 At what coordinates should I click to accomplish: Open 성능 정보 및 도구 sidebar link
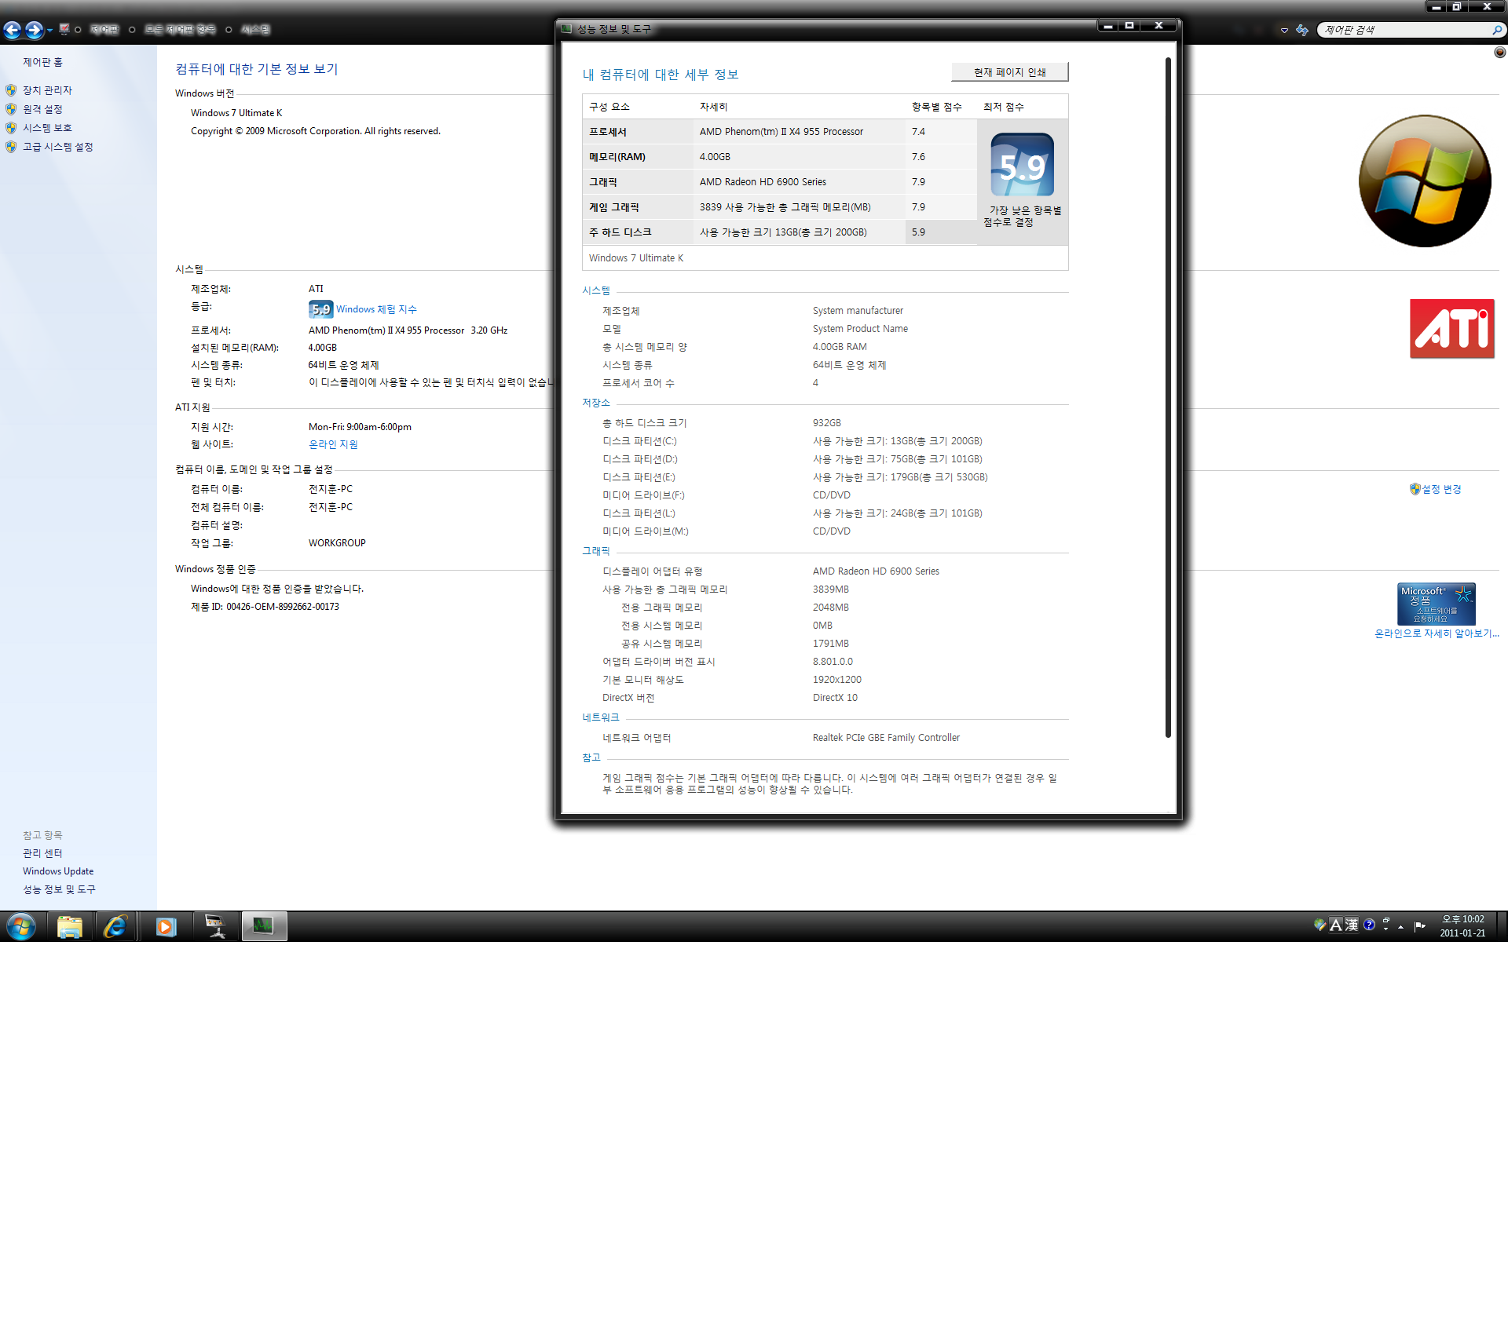pyautogui.click(x=59, y=889)
